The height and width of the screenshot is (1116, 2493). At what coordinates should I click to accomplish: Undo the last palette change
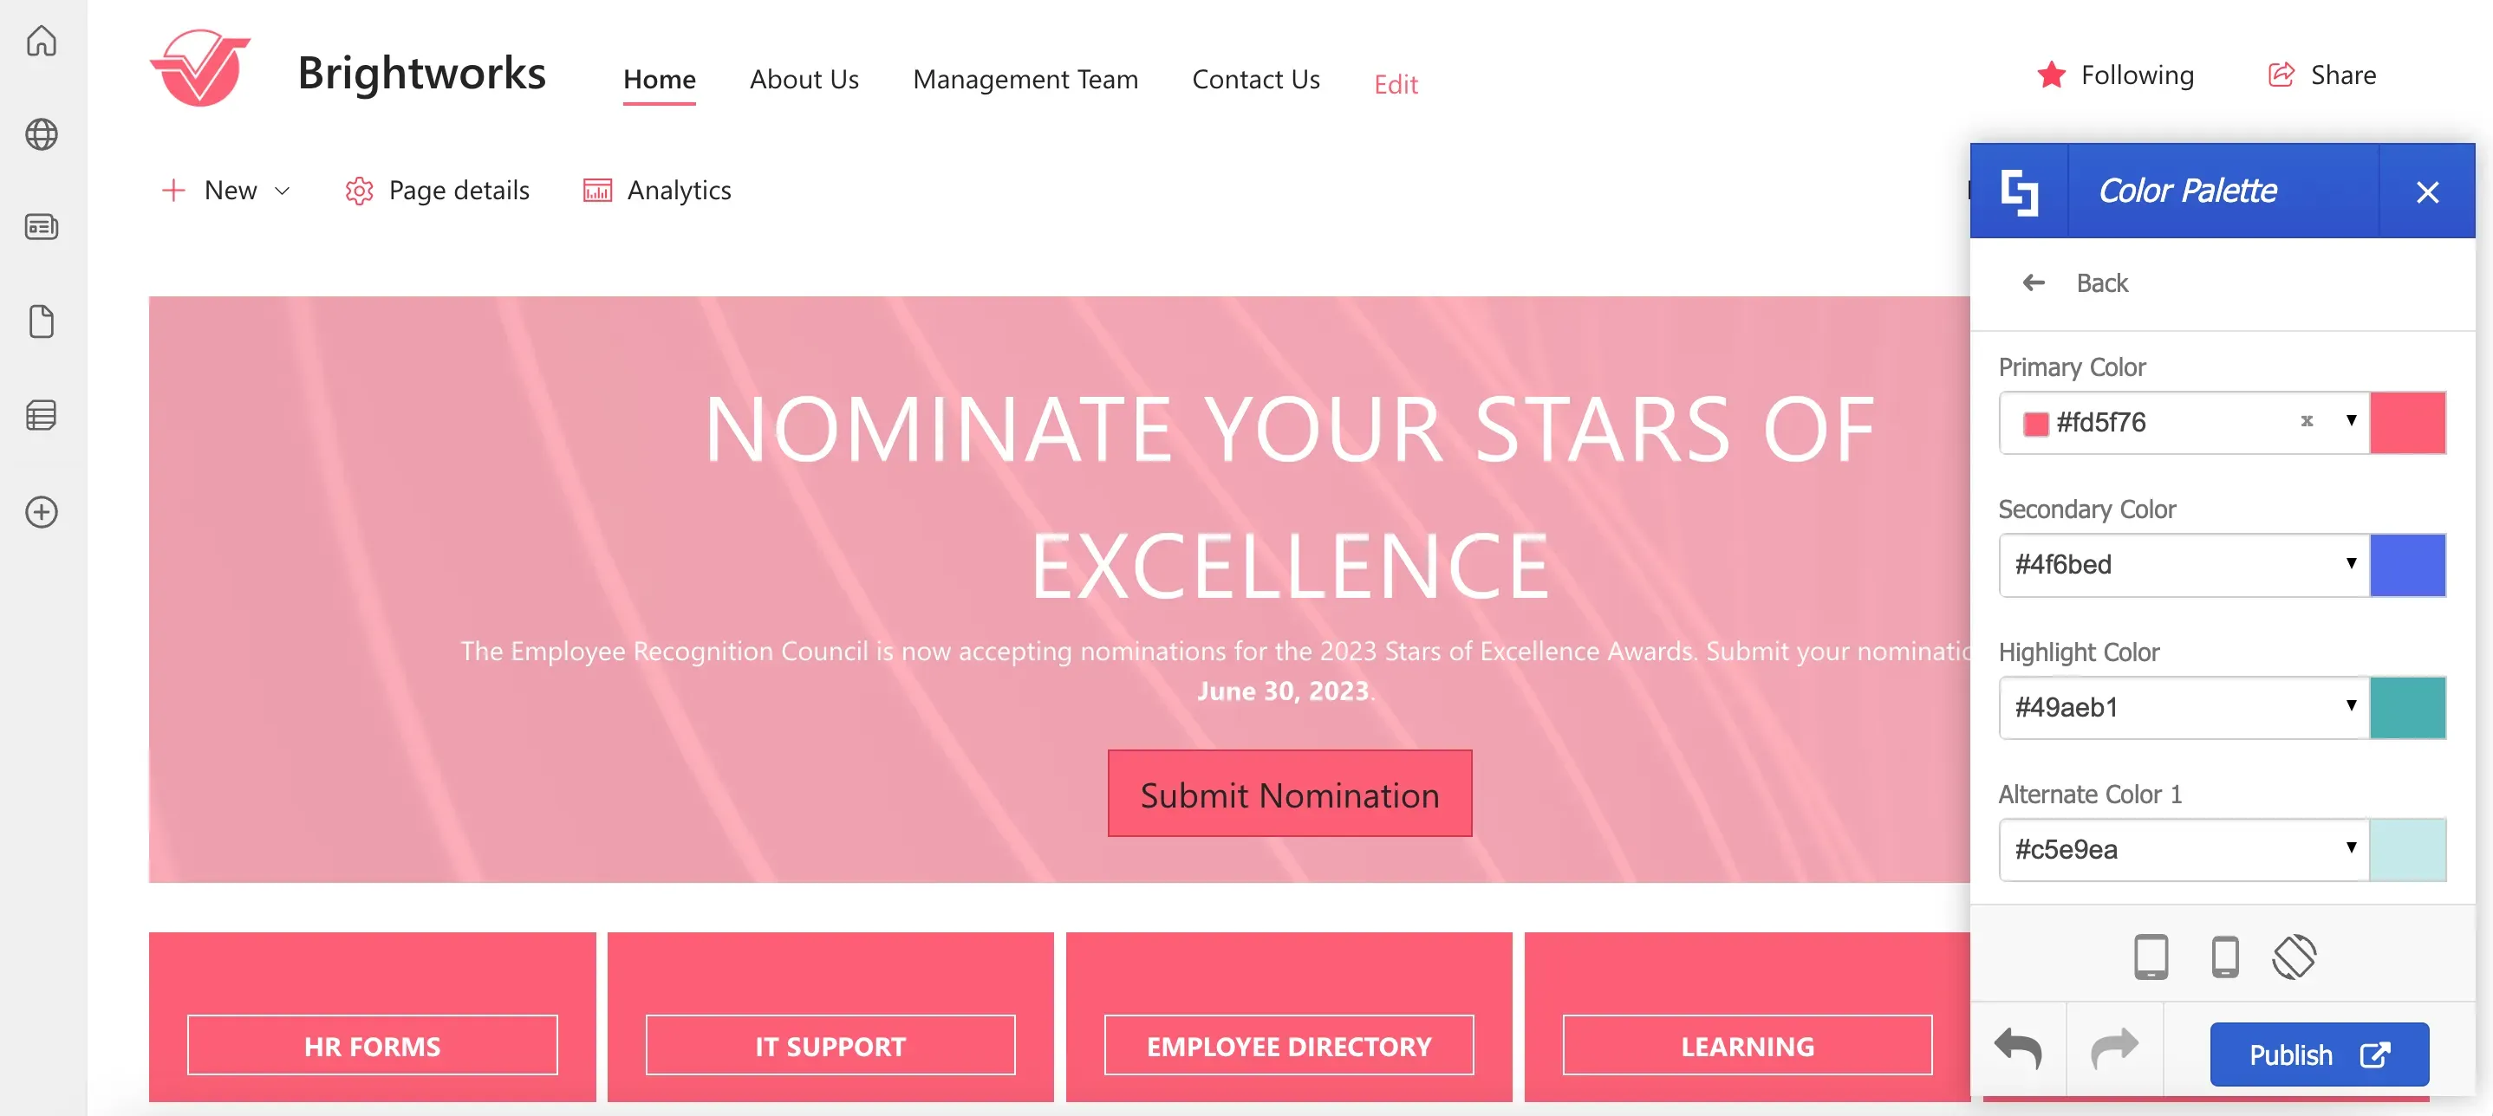pyautogui.click(x=2019, y=1049)
